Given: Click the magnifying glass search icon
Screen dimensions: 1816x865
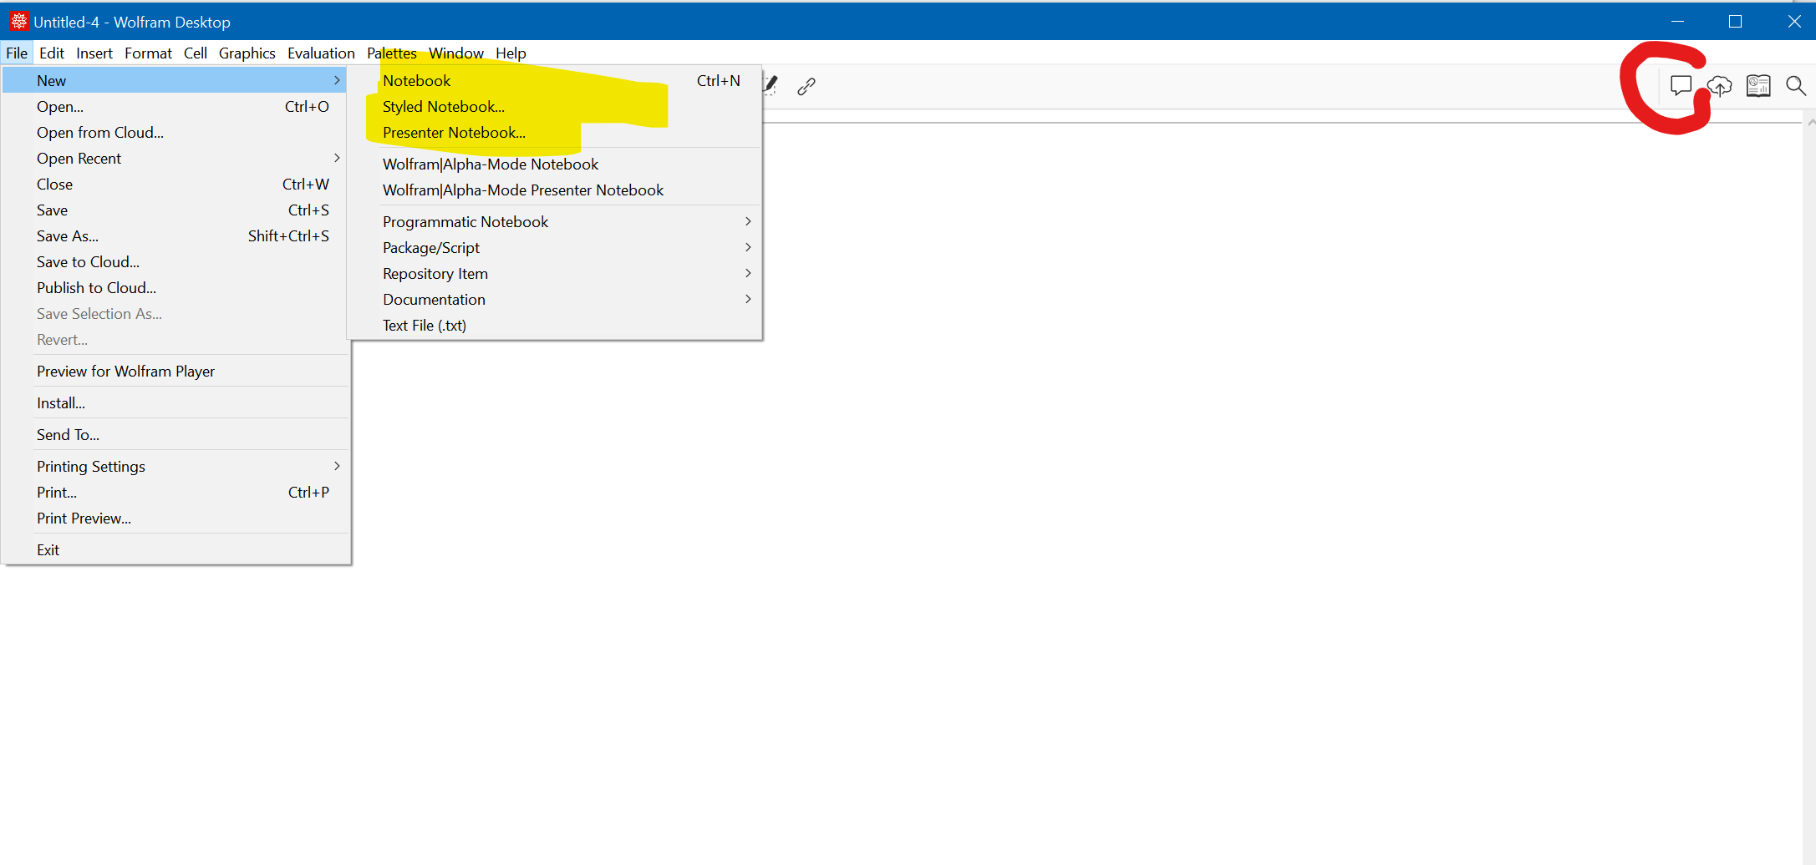Looking at the screenshot, I should [1796, 86].
